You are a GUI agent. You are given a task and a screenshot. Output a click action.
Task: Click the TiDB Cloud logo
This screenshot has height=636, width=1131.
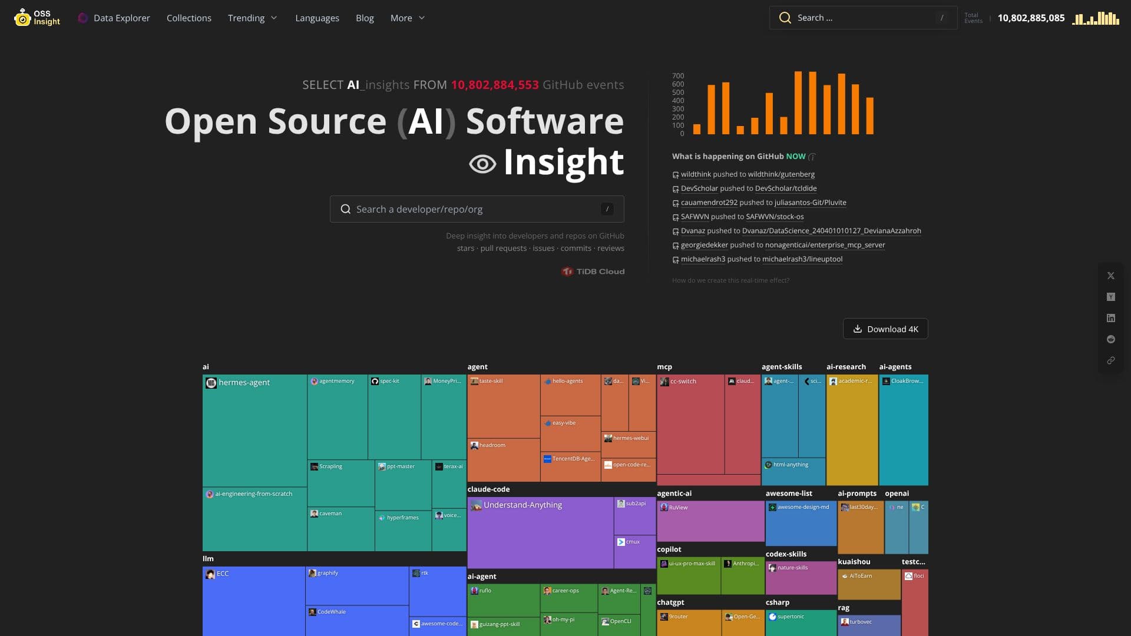593,271
